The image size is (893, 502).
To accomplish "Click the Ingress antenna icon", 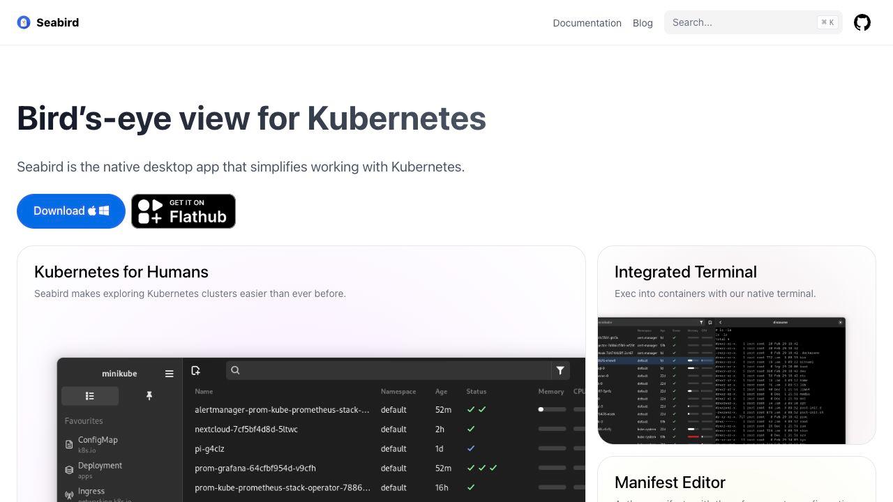I will coord(69,496).
